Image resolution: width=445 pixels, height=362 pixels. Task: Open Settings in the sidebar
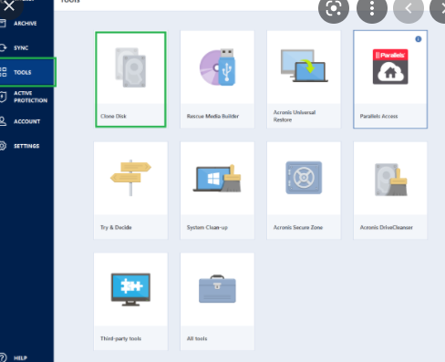26,146
